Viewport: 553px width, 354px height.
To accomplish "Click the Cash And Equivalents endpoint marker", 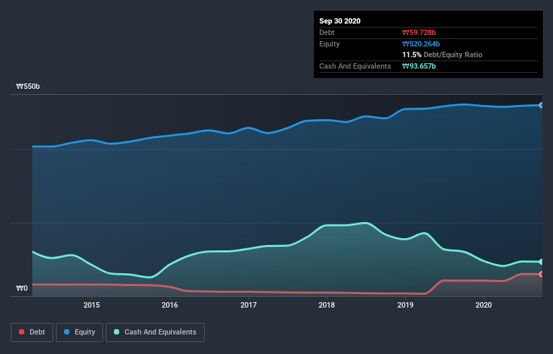I will [x=542, y=262].
